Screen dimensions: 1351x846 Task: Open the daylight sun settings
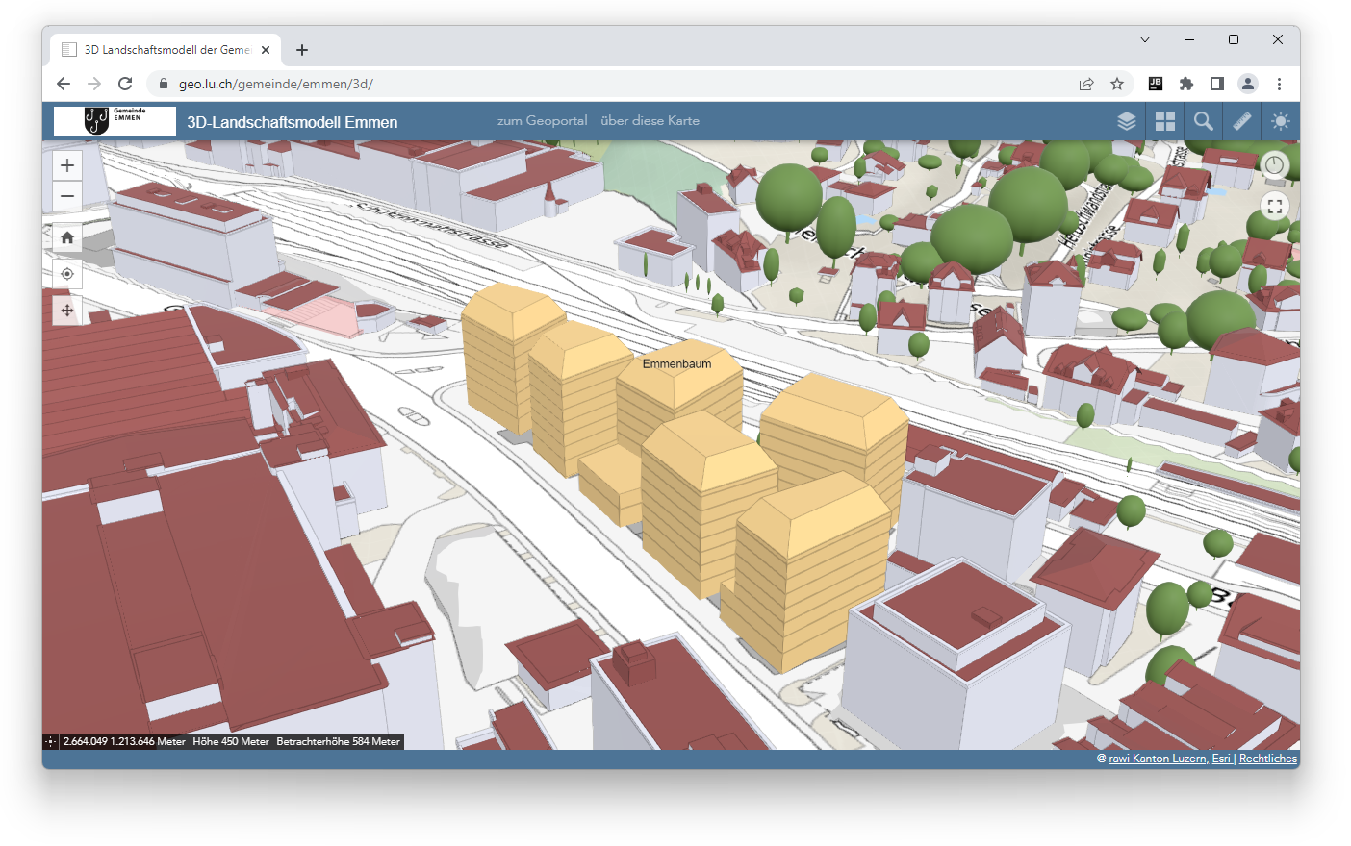1280,121
